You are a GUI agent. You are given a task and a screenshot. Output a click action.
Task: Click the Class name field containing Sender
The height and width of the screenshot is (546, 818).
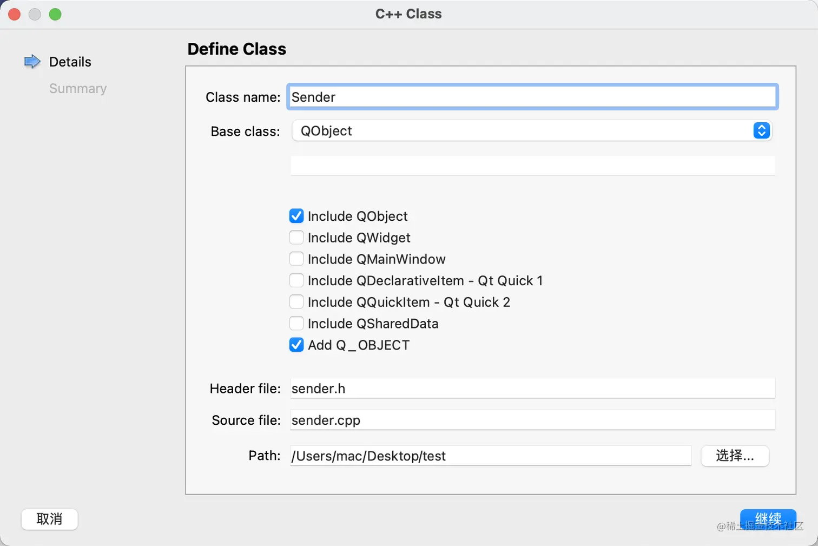click(x=532, y=97)
